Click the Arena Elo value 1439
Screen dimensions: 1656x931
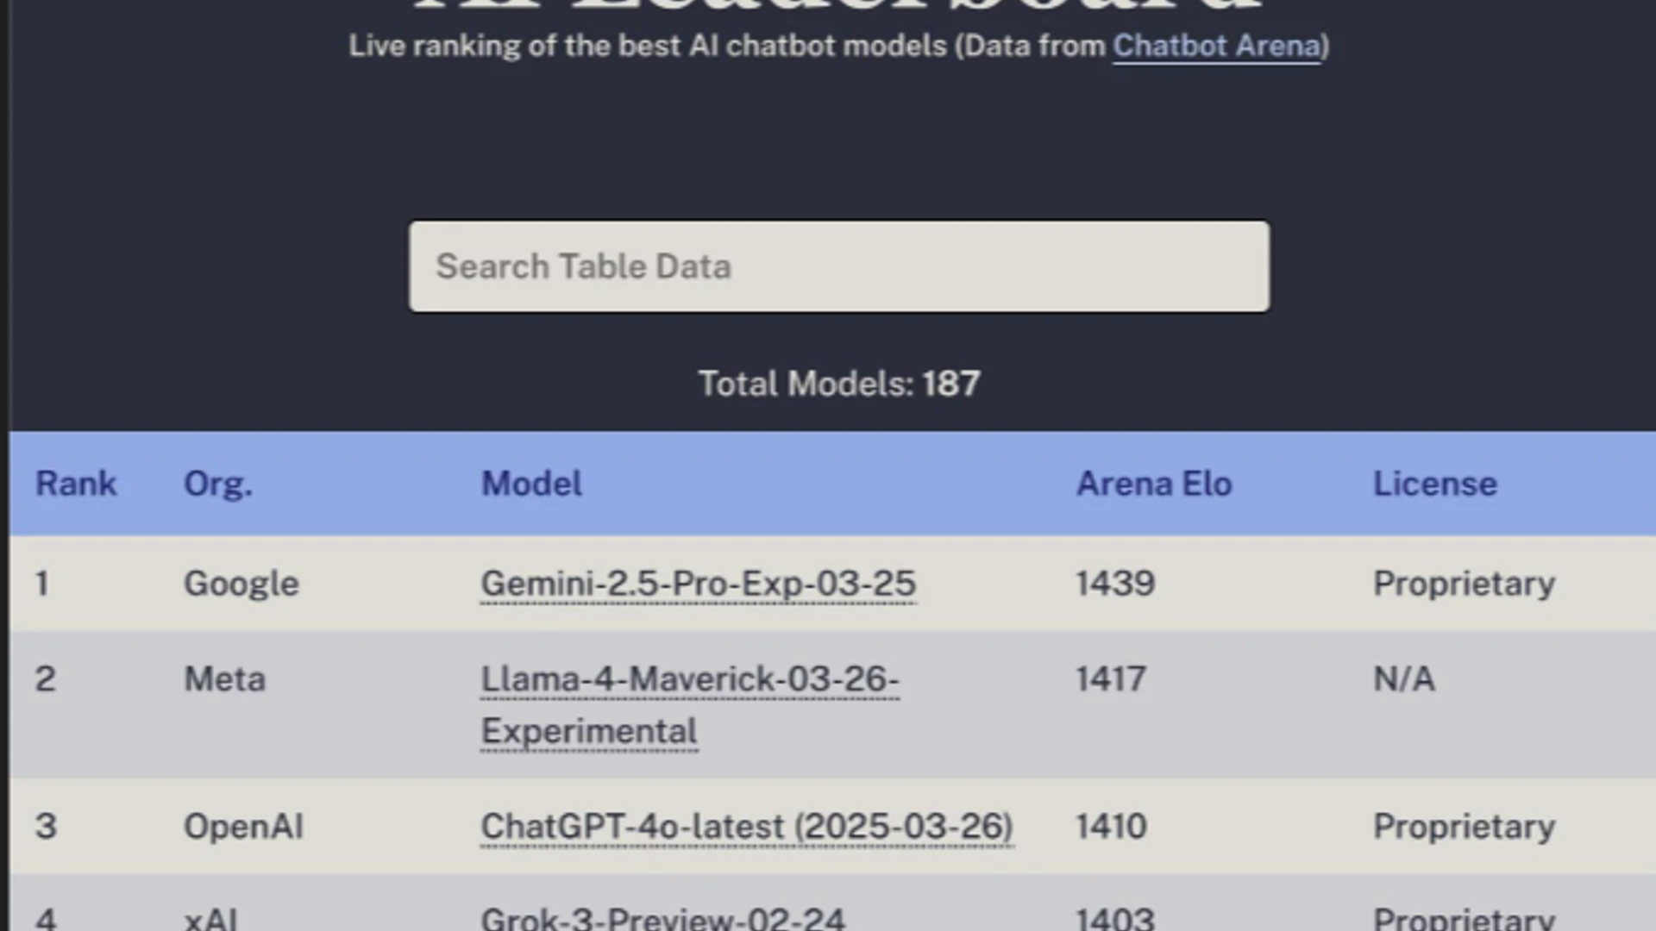click(1114, 584)
